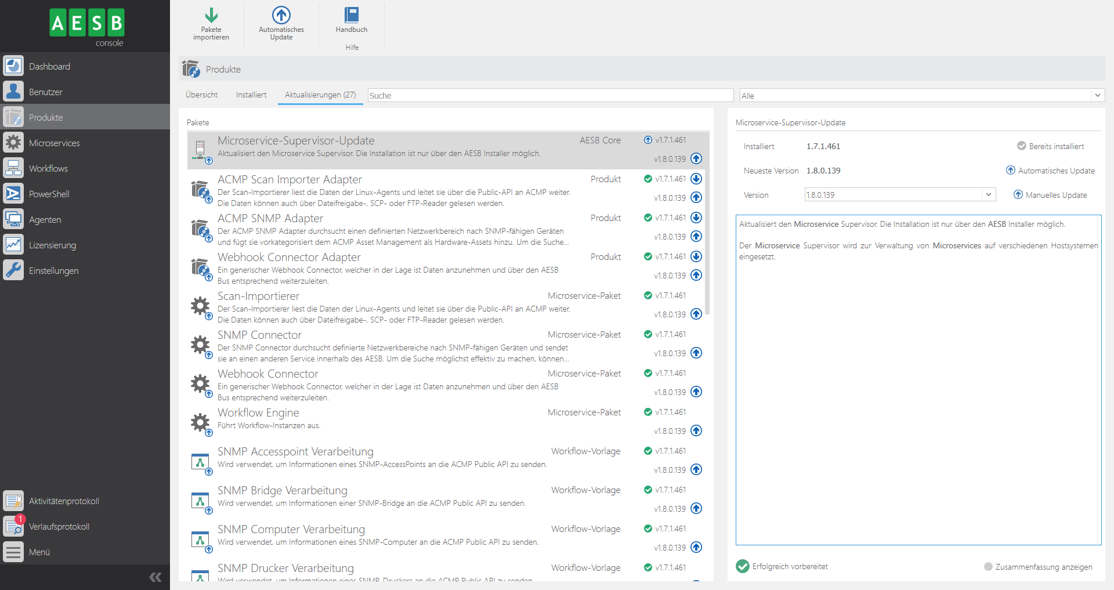Open the Version 1.8.0.139 dropdown
The width and height of the screenshot is (1114, 590).
[x=988, y=195]
